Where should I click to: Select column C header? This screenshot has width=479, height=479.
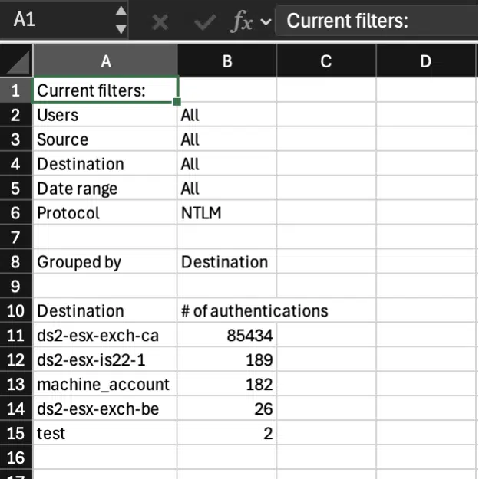coord(325,62)
